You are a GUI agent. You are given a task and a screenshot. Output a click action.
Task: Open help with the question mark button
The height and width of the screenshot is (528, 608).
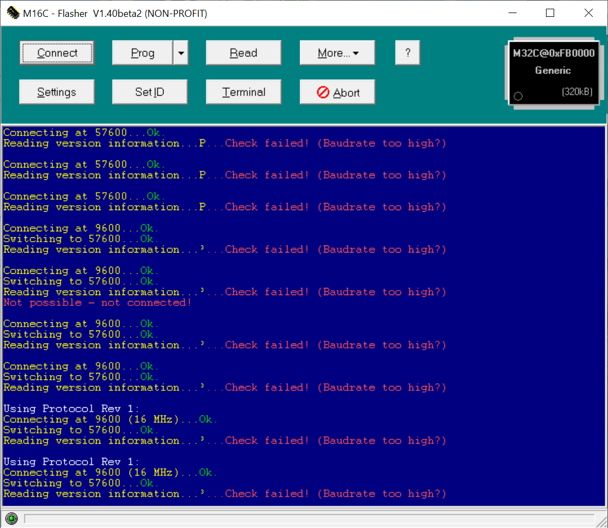tap(407, 53)
